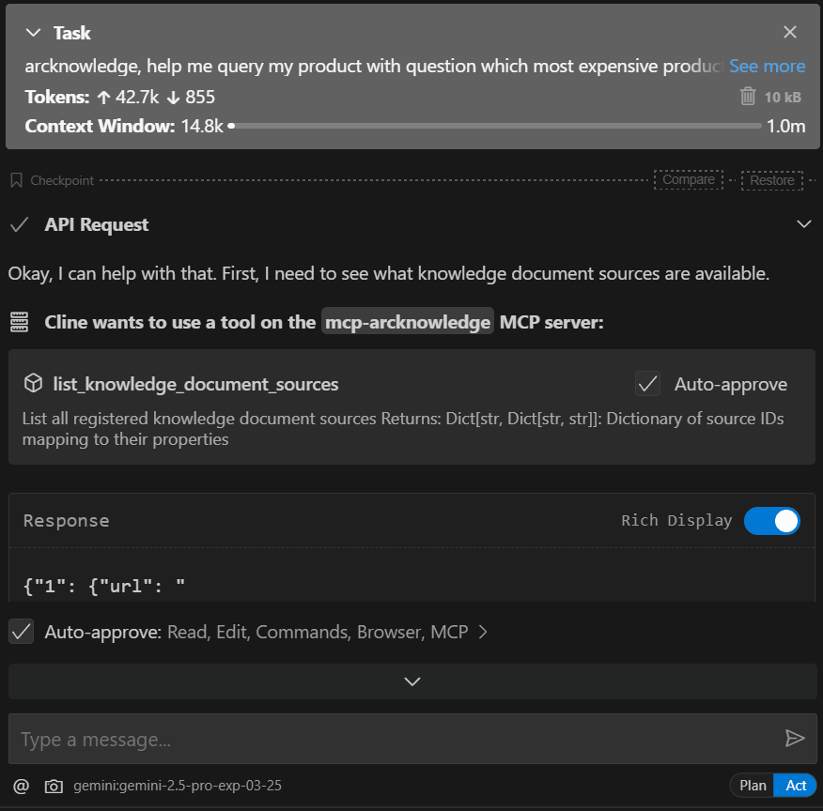Image resolution: width=823 pixels, height=811 pixels.
Task: Click the See more link
Action: point(767,67)
